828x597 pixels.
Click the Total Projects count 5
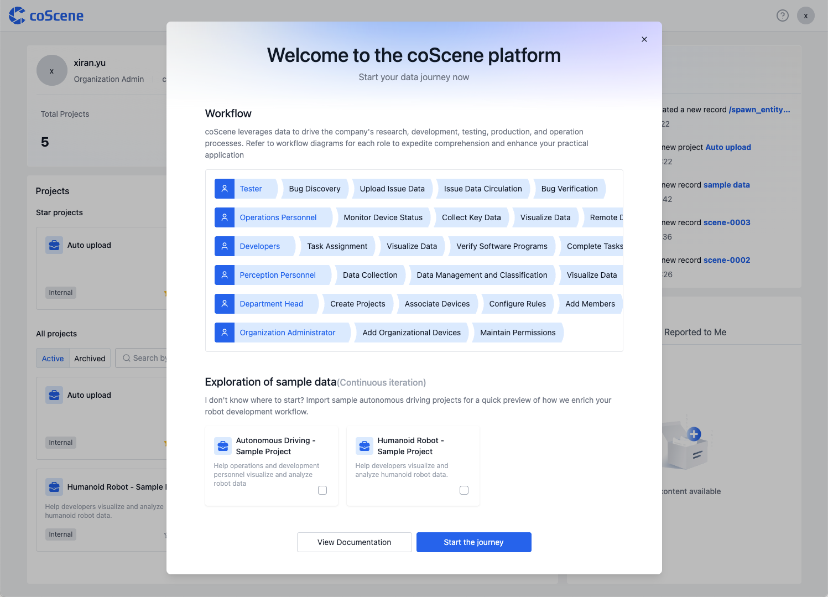click(45, 142)
